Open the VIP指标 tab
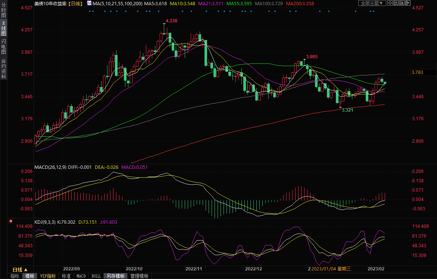The image size is (437, 279). pos(48,276)
